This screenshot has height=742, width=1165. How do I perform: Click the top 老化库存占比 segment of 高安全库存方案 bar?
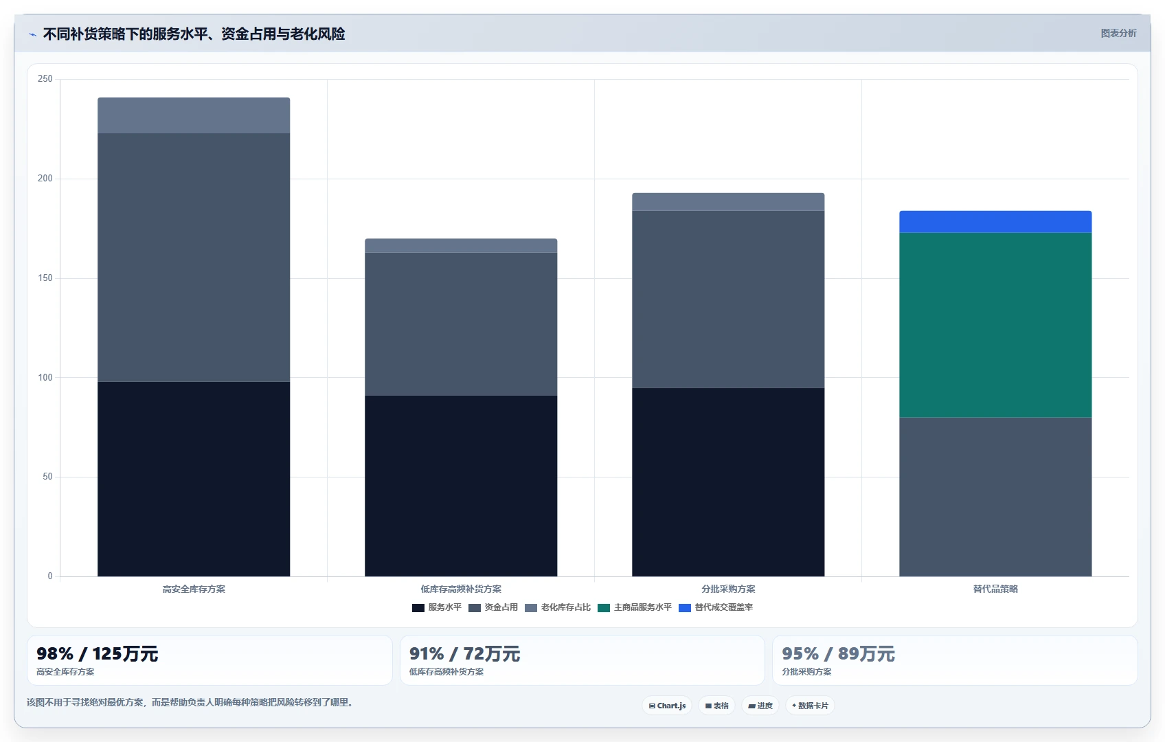(x=194, y=115)
